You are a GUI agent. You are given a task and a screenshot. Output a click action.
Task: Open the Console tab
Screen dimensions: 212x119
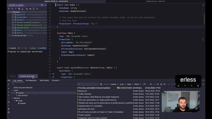(x=55, y=80)
